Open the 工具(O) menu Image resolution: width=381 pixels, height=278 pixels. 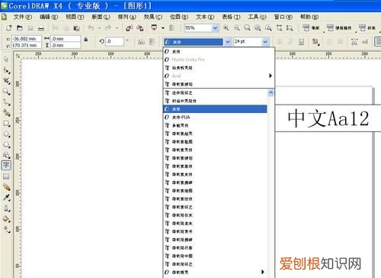[257, 17]
